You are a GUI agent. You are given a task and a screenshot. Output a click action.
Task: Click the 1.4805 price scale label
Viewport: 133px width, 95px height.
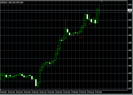click(130, 81)
